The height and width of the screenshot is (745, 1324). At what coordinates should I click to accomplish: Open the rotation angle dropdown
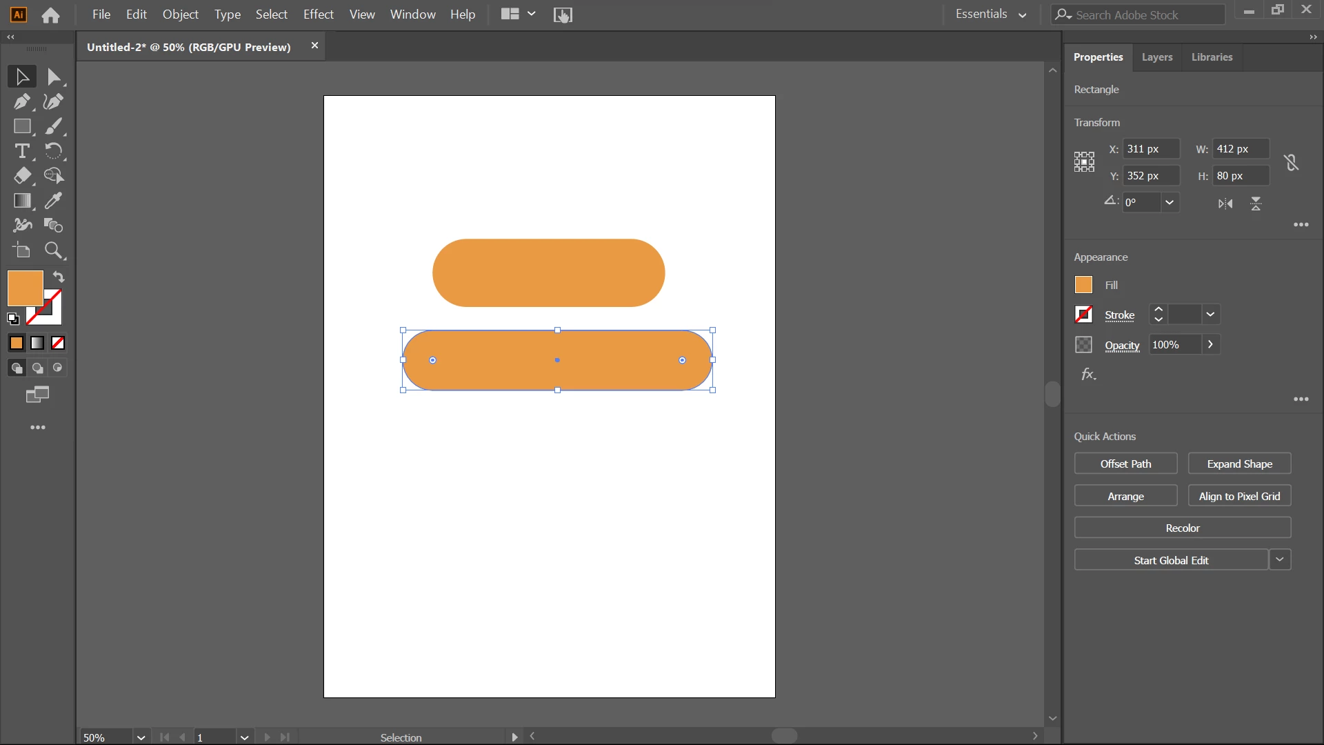point(1170,203)
